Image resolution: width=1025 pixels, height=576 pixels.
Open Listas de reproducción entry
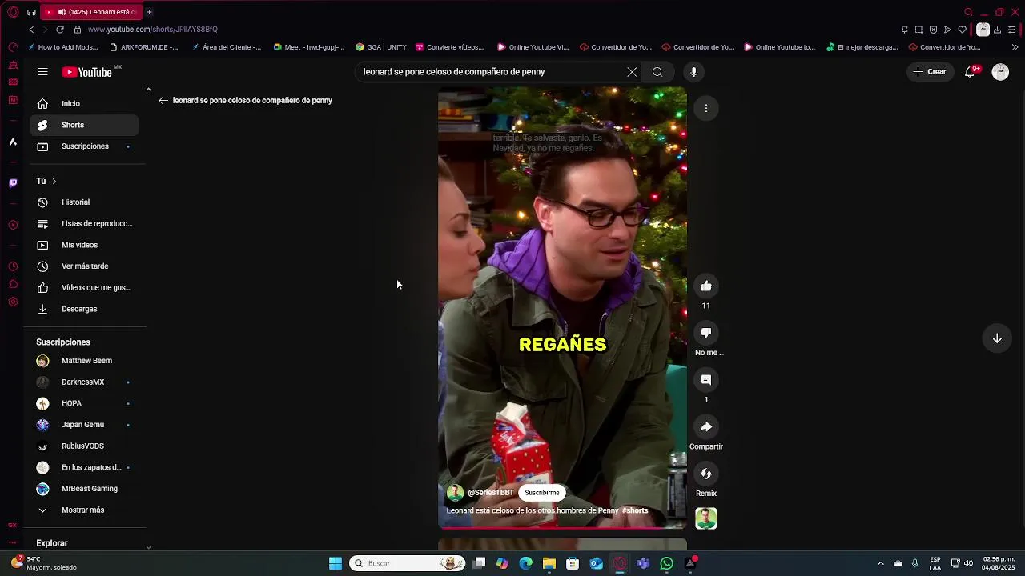click(x=84, y=224)
